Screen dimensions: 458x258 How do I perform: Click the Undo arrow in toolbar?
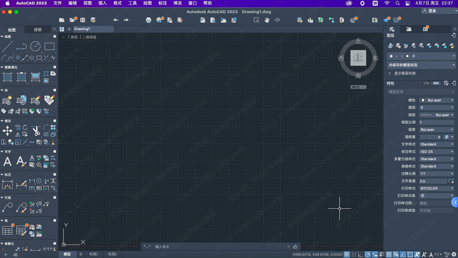(x=116, y=20)
